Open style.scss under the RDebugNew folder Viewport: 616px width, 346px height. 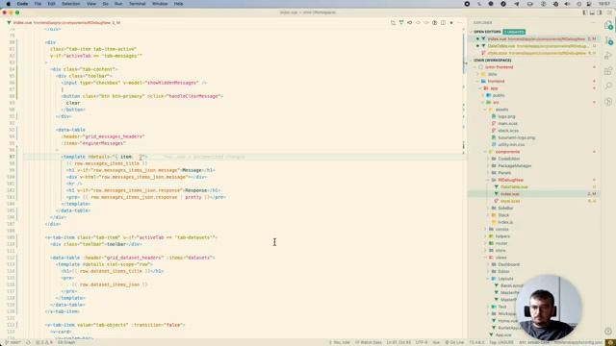tap(510, 201)
